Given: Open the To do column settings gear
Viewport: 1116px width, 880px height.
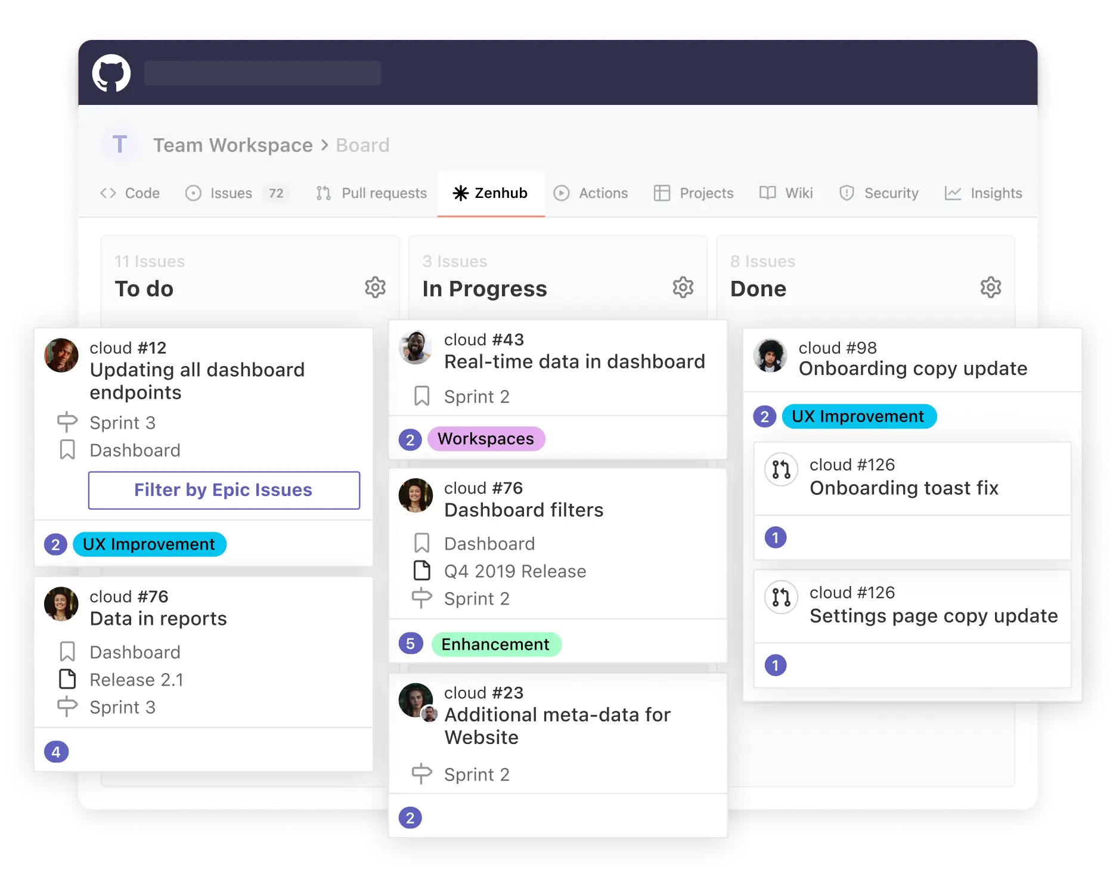Looking at the screenshot, I should coord(375,287).
